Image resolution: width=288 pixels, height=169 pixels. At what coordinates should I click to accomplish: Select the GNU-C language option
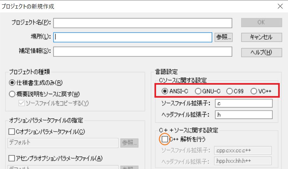pyautogui.click(x=198, y=91)
